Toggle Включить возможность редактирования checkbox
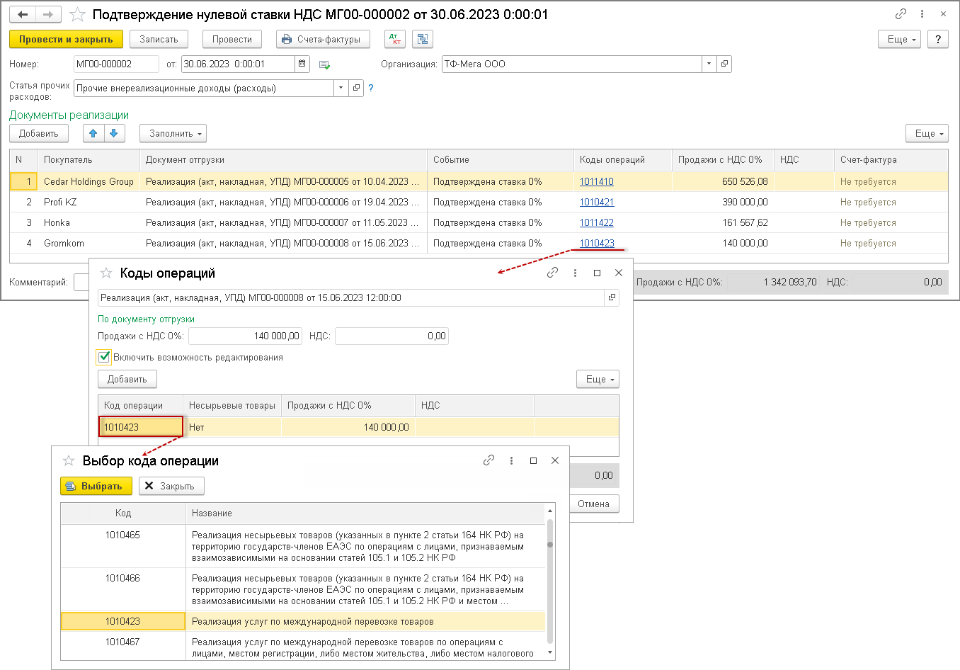The width and height of the screenshot is (960, 670). coord(105,357)
